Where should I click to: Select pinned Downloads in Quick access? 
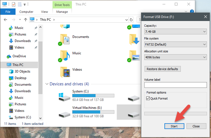tap(22, 41)
